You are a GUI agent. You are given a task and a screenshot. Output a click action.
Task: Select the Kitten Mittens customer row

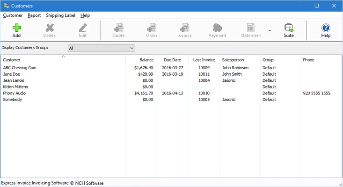tap(171, 87)
